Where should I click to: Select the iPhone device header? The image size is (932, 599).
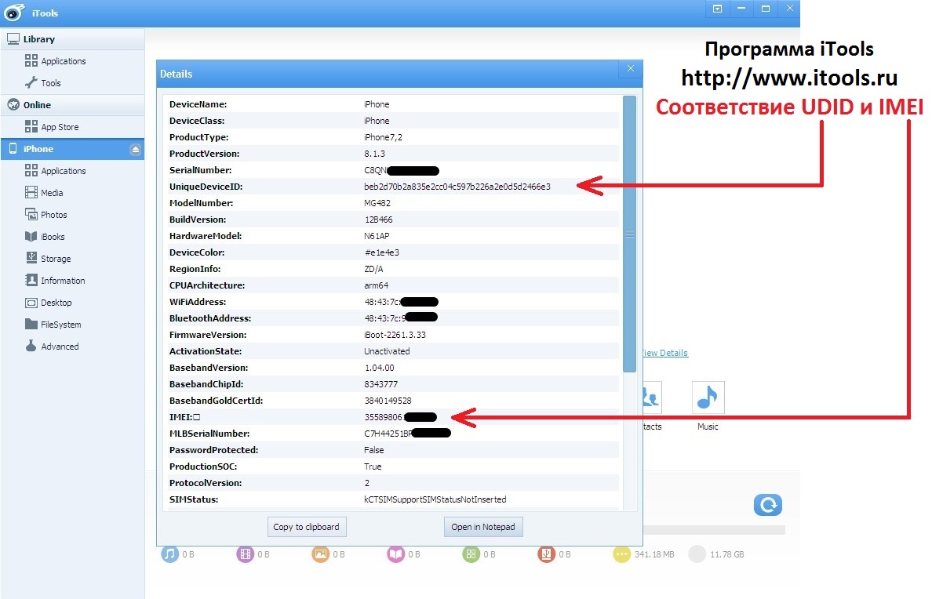(72, 149)
